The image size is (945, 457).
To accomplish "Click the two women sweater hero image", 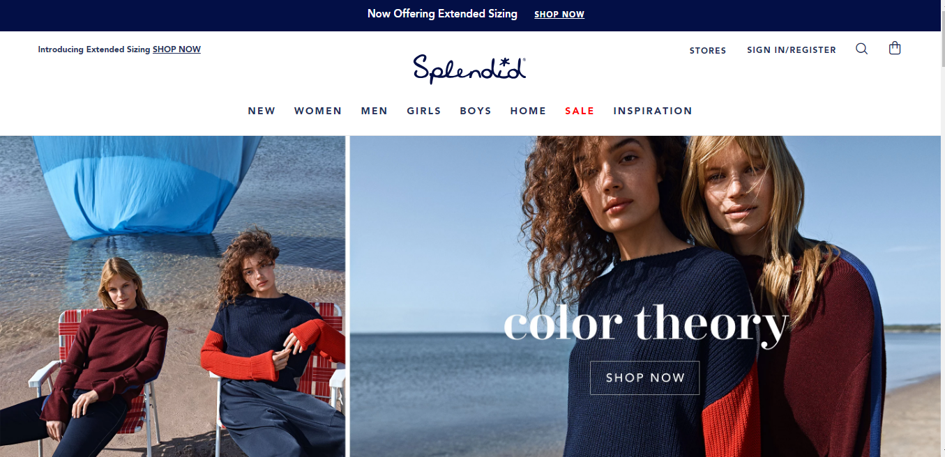I will (647, 296).
